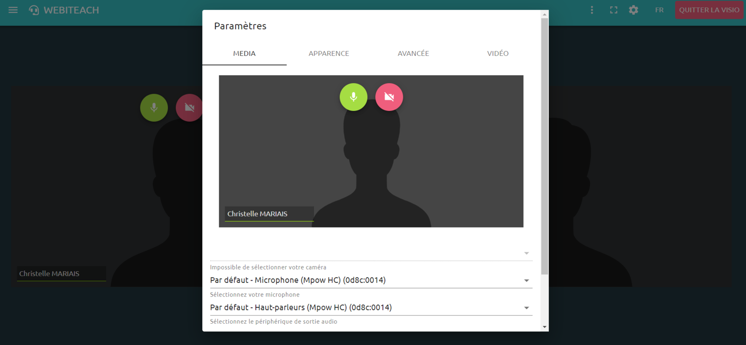This screenshot has width=746, height=345.
Task: Open the AVANCÉE tab
Action: [x=413, y=54]
